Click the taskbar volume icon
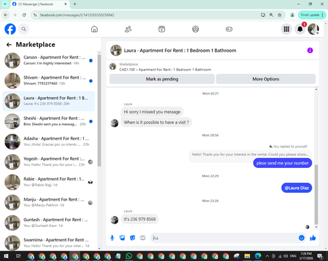The width and height of the screenshot is (328, 261). [285, 256]
